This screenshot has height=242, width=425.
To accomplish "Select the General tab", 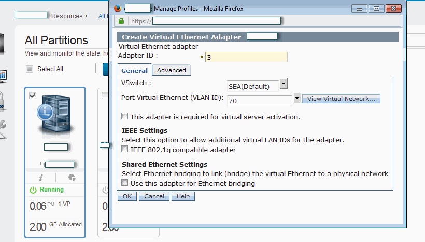I will 134,71.
